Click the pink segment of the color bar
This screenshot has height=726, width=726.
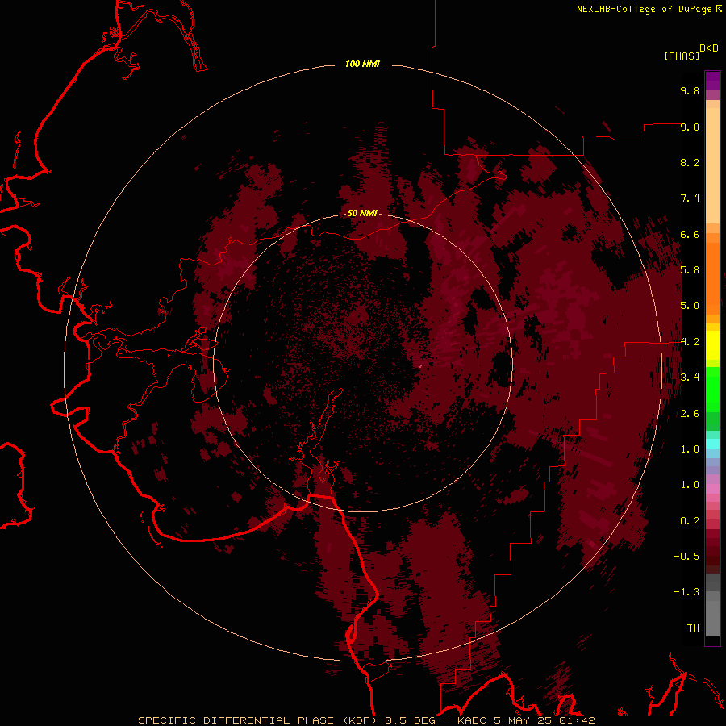tap(712, 489)
